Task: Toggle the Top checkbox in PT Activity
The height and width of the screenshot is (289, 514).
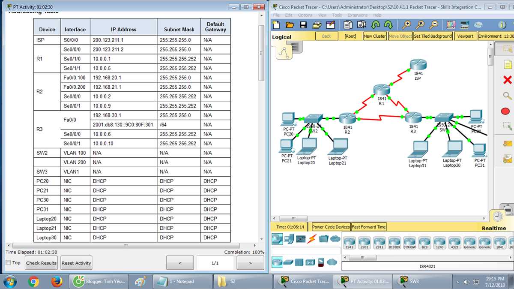Action: coord(8,262)
